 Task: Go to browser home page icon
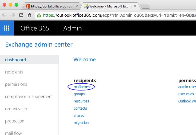point(30,15)
